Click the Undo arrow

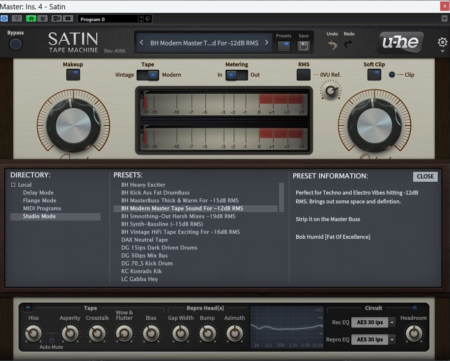pos(332,45)
